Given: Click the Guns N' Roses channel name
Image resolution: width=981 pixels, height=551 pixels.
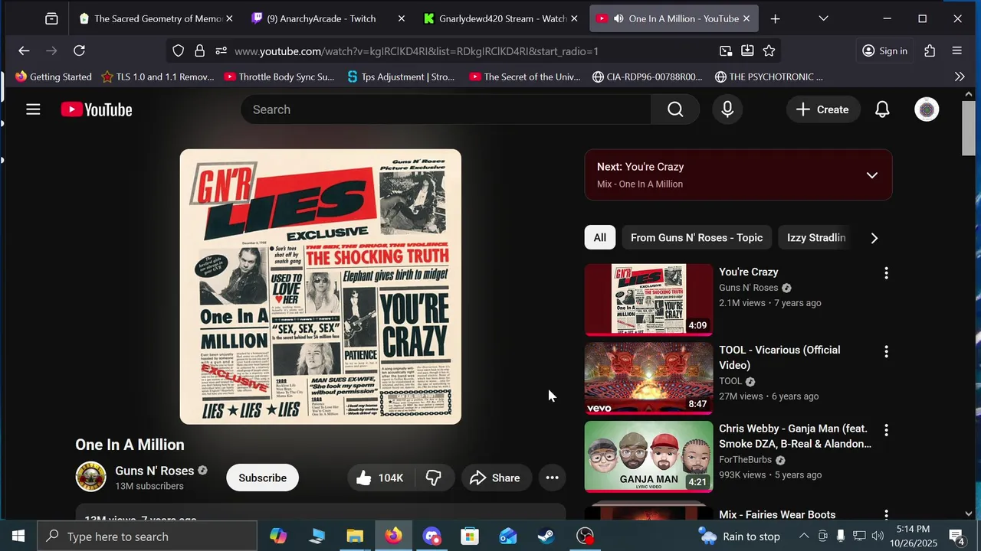Looking at the screenshot, I should [x=154, y=471].
